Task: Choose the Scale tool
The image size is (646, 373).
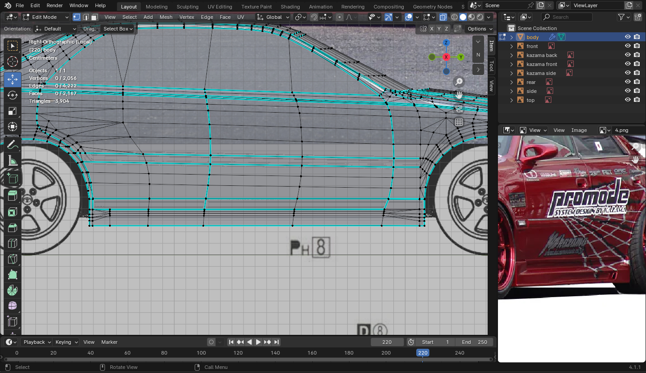Action: 13,111
